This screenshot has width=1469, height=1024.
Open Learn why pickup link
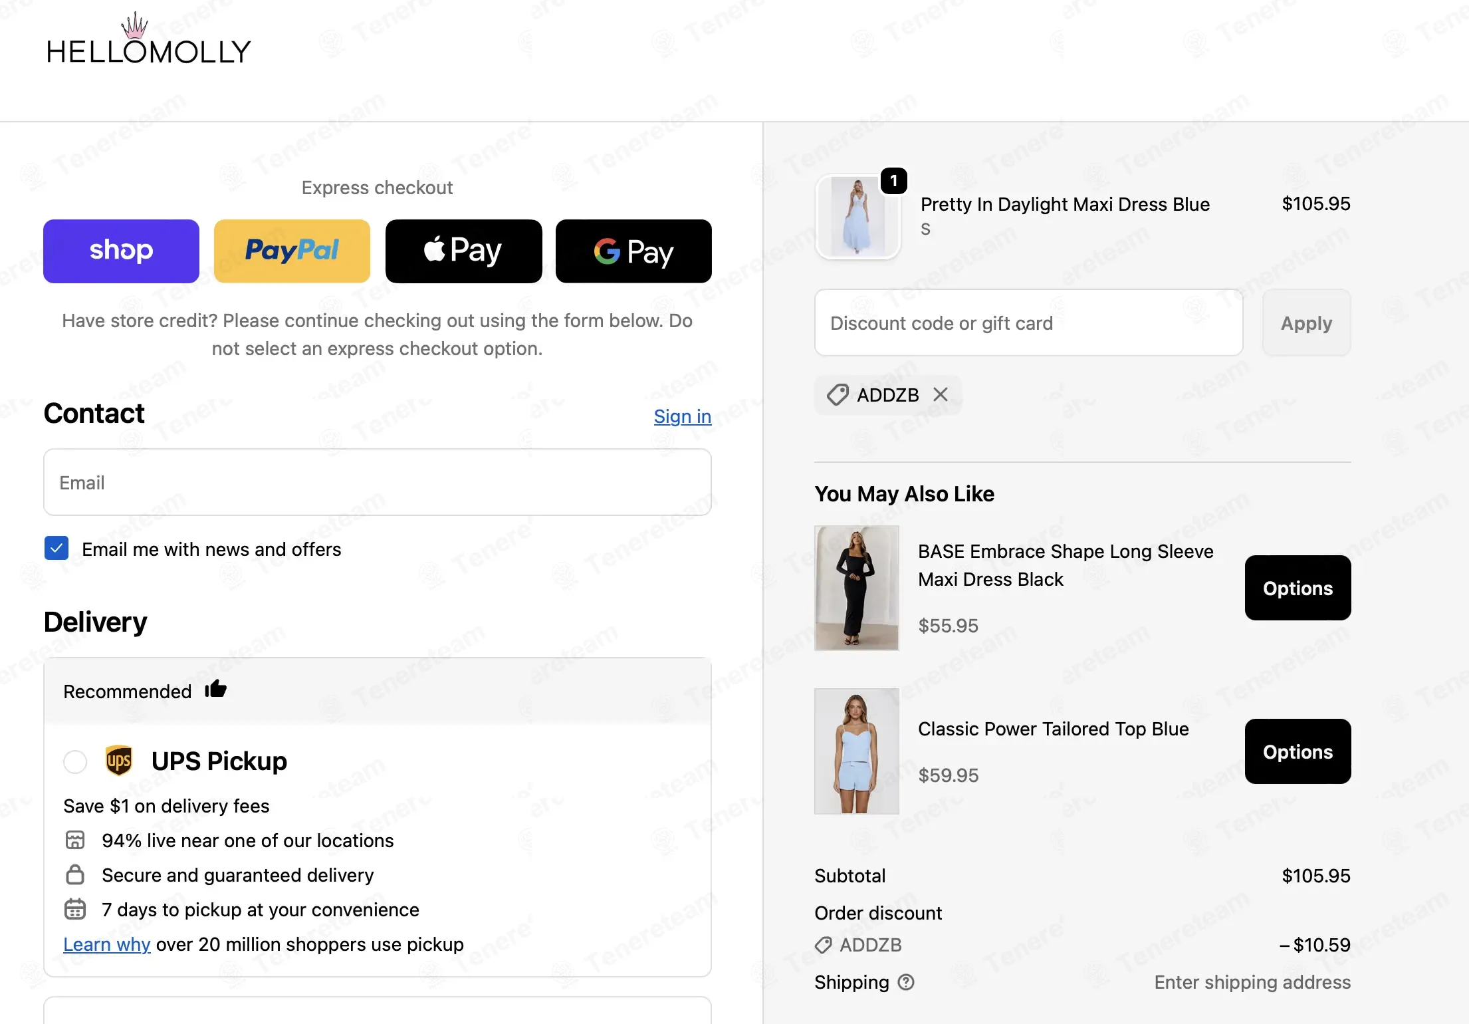point(107,944)
